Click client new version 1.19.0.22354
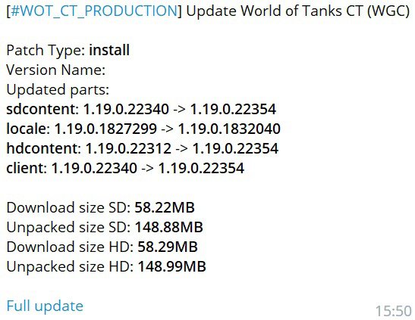 pyautogui.click(x=201, y=168)
